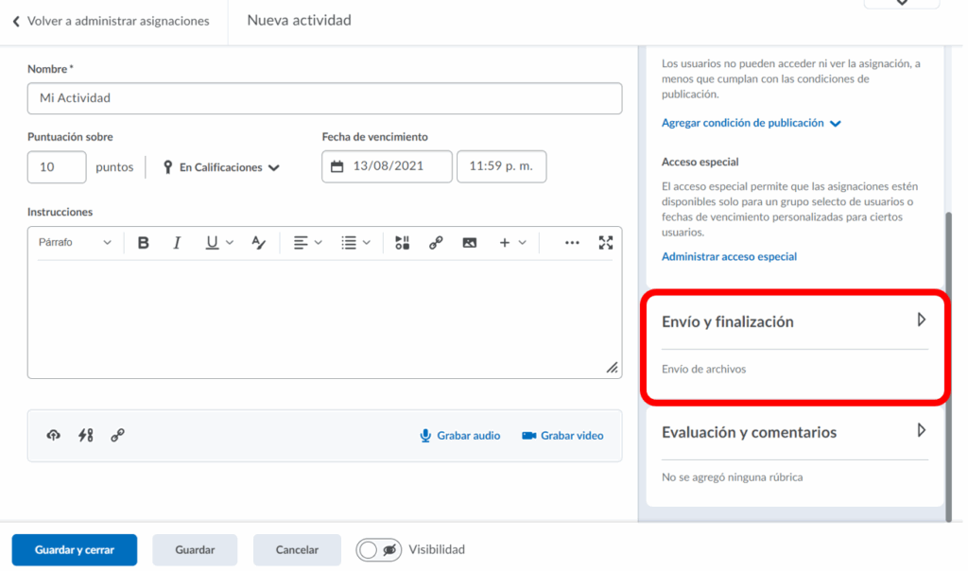Open the Párrafo format dropdown

[75, 243]
